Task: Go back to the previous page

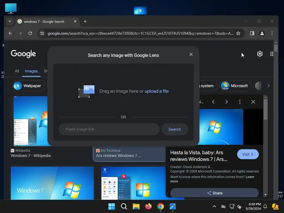Action: click(x=10, y=33)
